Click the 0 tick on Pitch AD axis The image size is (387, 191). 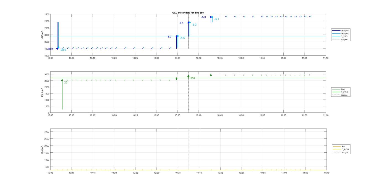[49, 113]
